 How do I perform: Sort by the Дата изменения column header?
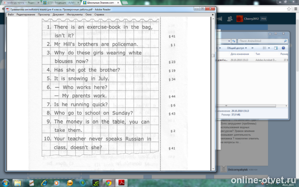click(x=240, y=54)
